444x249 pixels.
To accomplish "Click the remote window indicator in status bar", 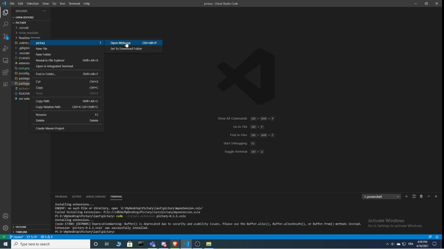I will (x=4, y=237).
